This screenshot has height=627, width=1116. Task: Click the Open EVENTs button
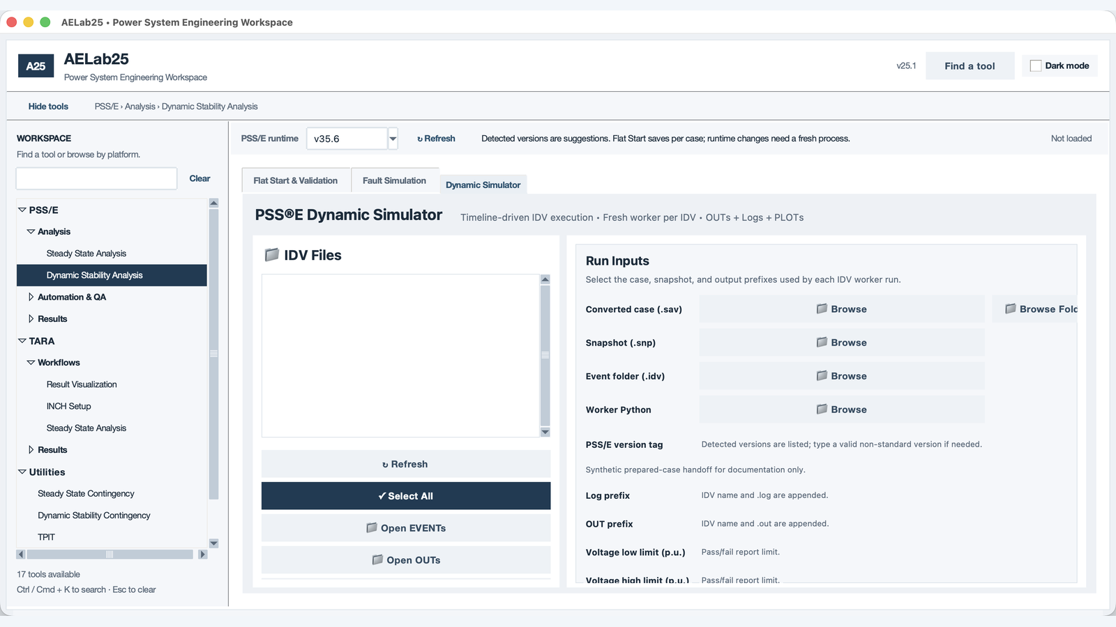pos(406,528)
